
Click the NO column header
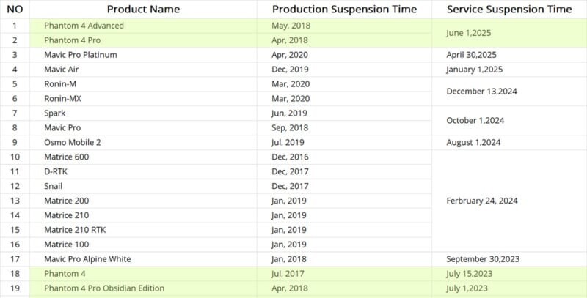click(x=15, y=10)
